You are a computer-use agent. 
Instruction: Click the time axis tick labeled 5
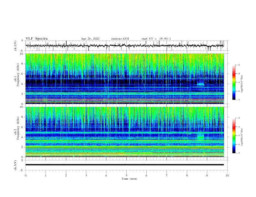tap(126, 175)
